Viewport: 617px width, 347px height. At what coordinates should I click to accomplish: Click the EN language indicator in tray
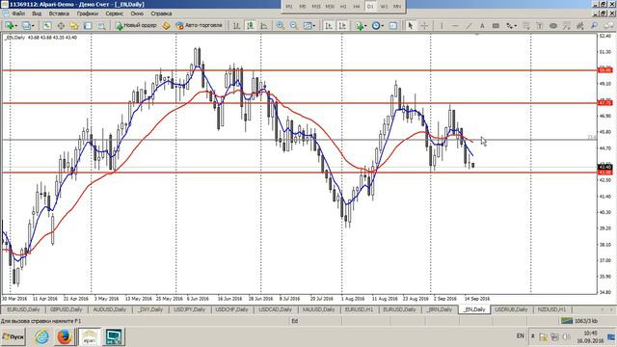521,336
